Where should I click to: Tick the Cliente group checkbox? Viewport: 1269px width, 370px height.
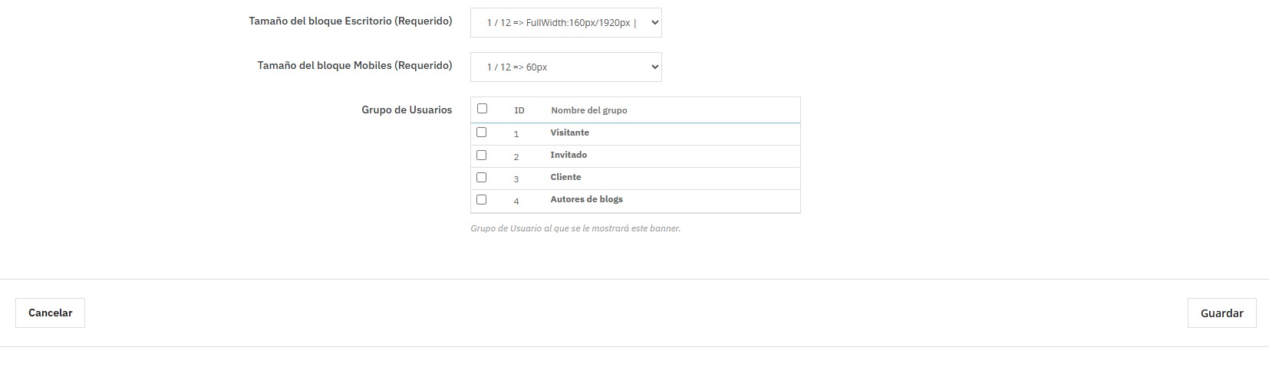click(x=481, y=177)
